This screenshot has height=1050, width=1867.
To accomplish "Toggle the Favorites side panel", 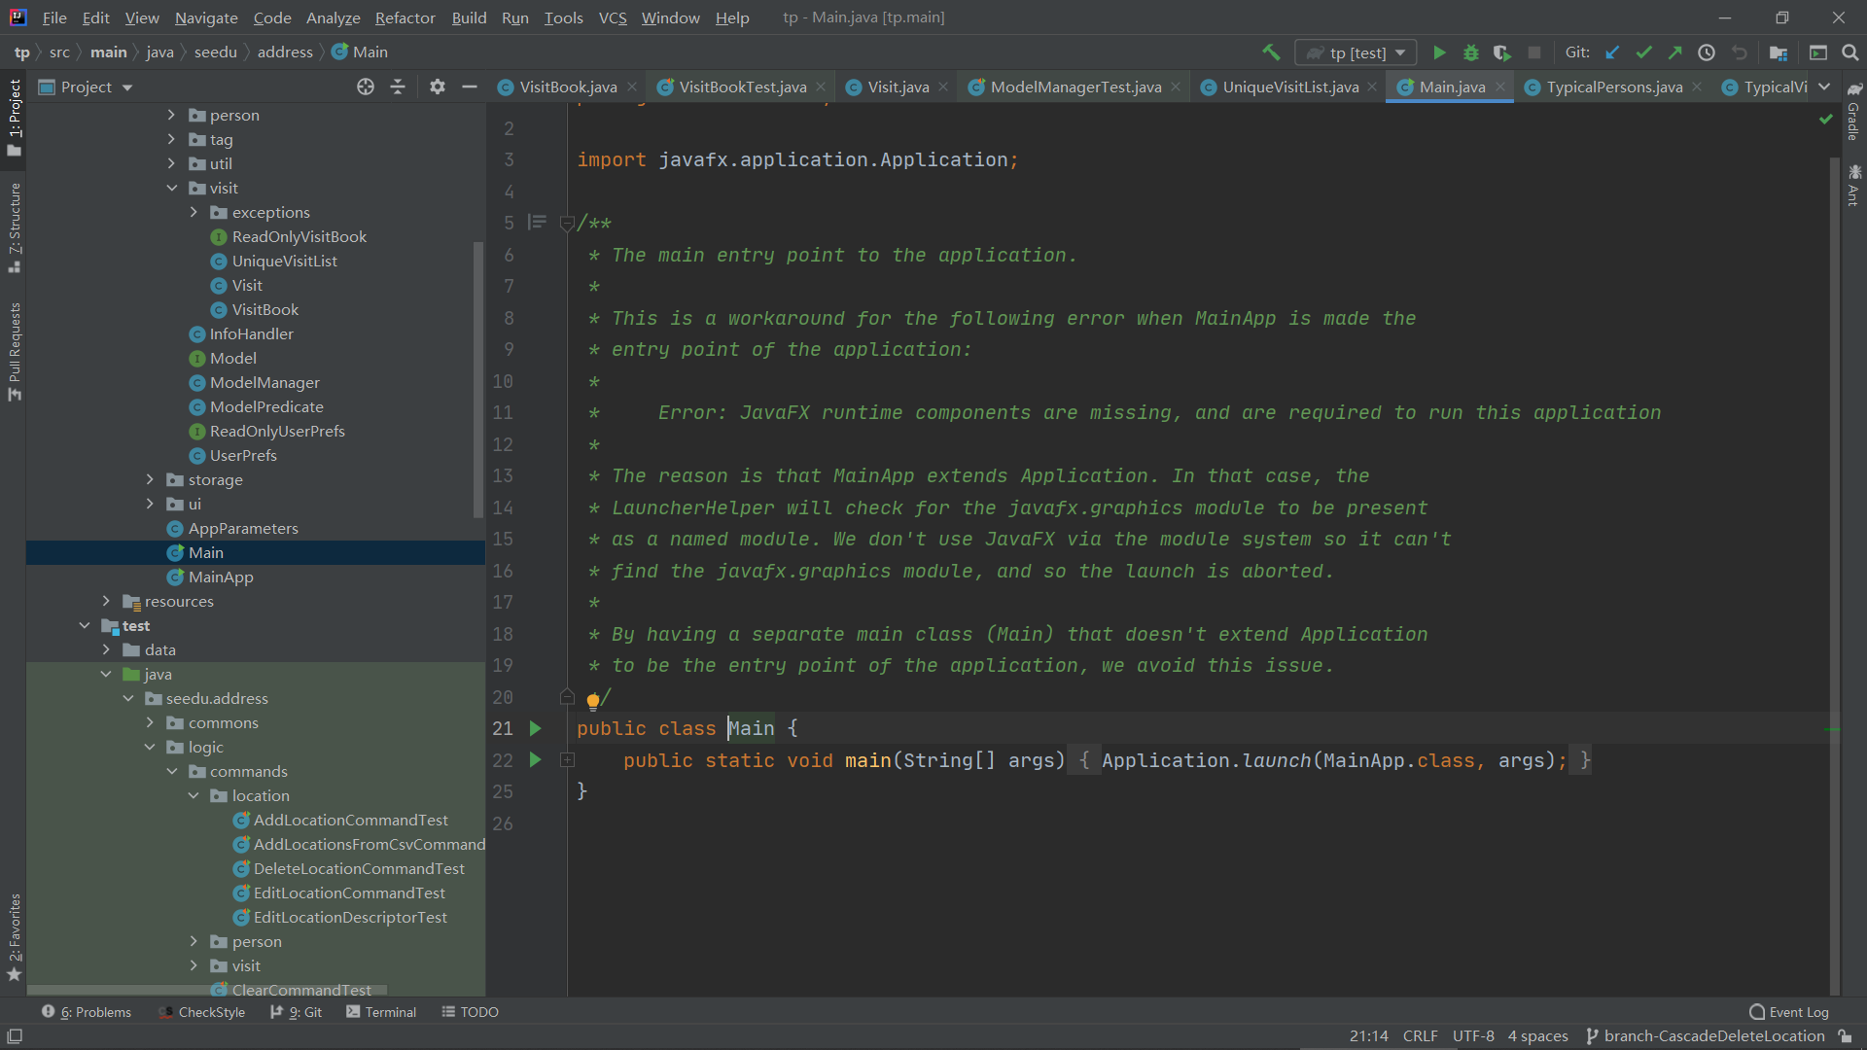I will tap(14, 935).
